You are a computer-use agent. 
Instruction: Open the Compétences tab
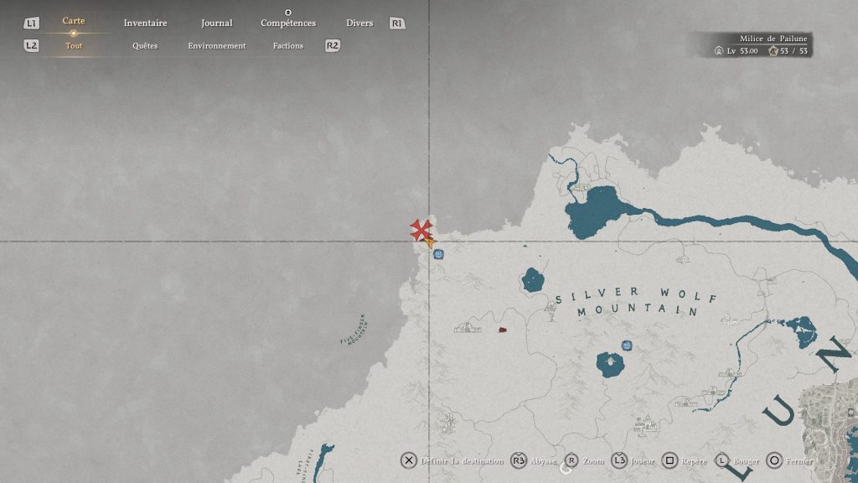288,23
